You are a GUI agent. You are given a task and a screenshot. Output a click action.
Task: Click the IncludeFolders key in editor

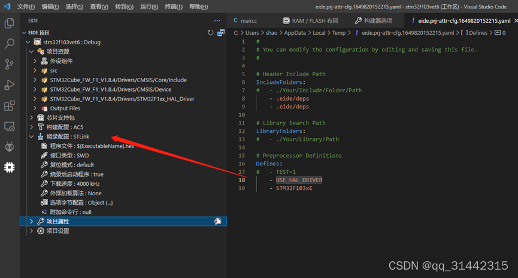[x=279, y=82]
